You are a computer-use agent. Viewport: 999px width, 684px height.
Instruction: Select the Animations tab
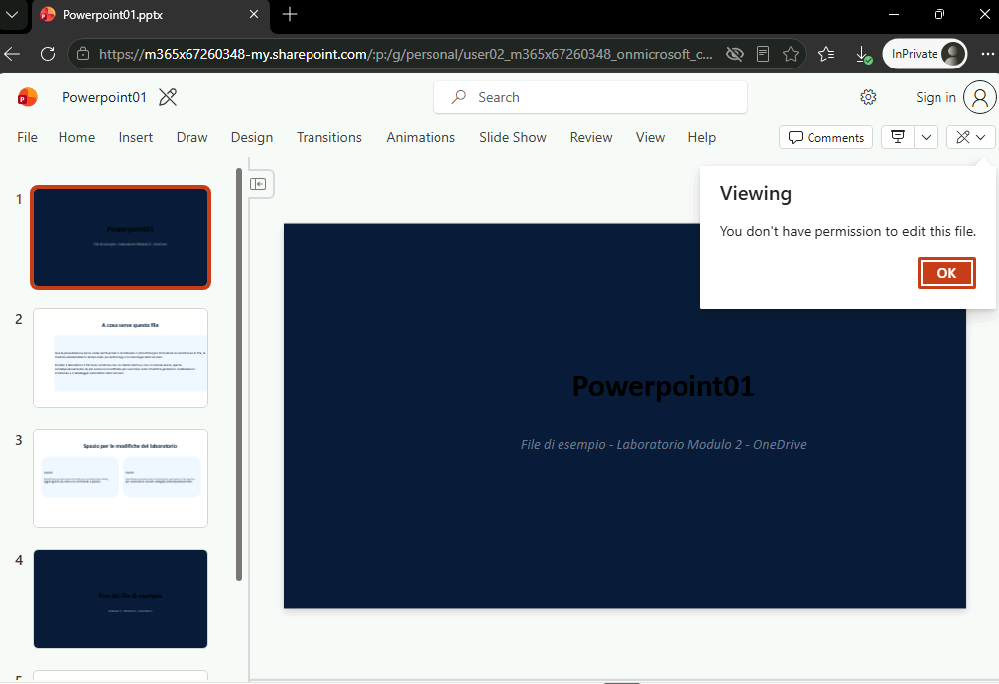click(x=421, y=137)
